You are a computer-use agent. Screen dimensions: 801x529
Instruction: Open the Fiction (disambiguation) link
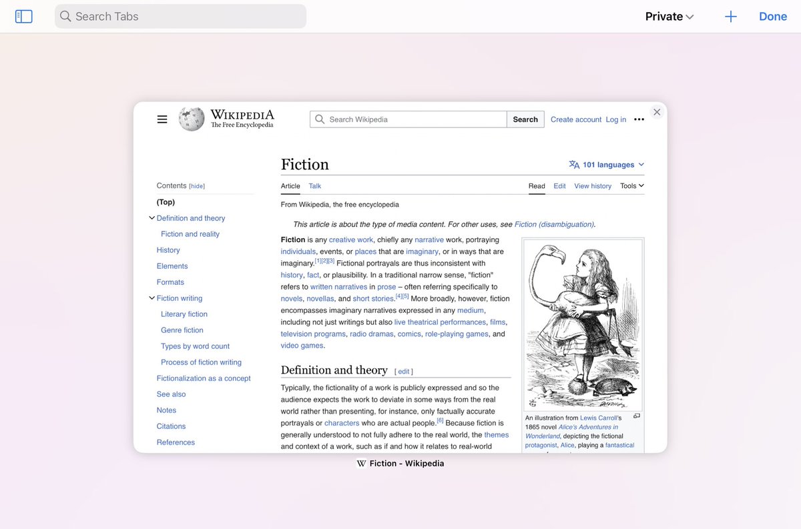pos(554,225)
